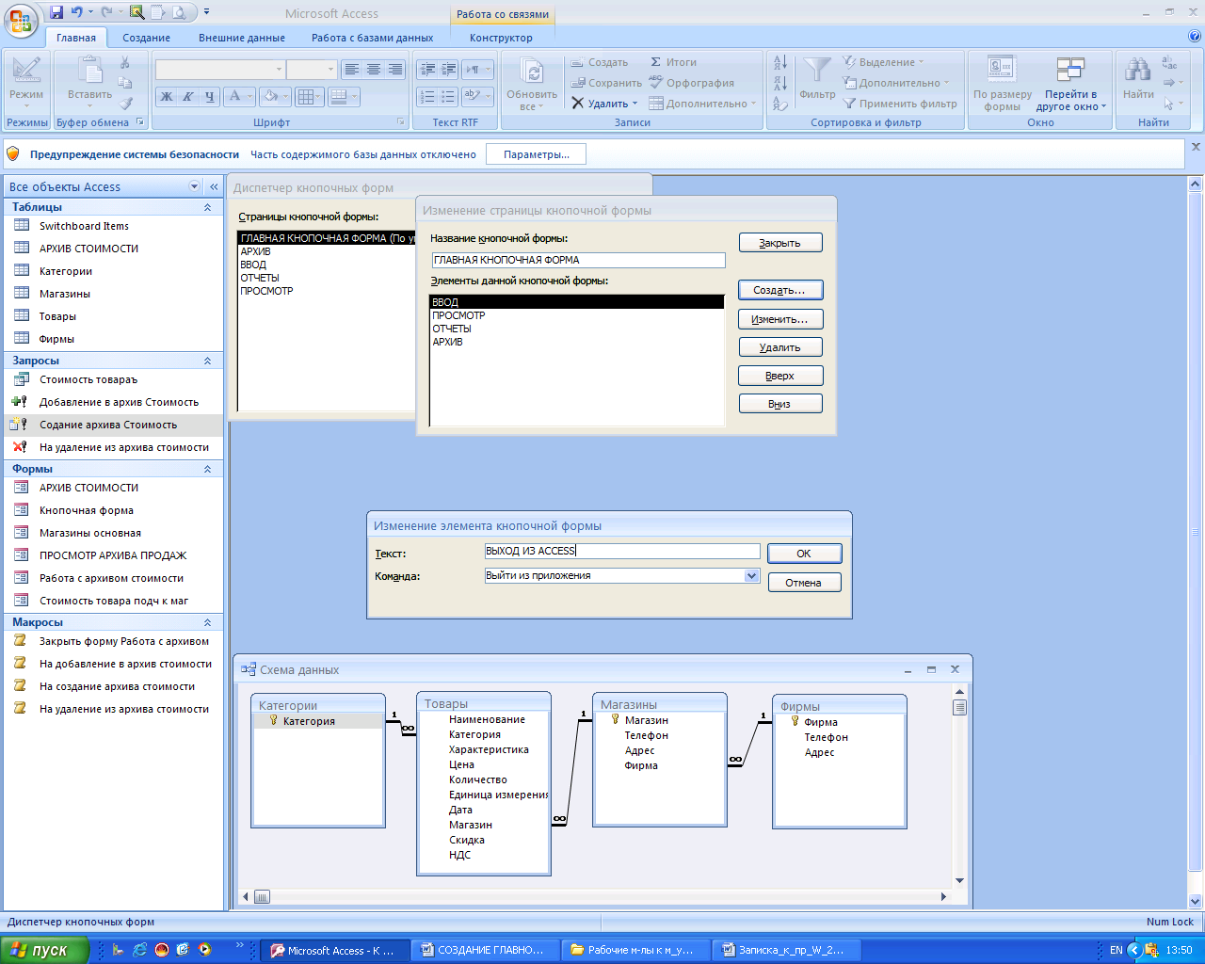Open the Конструктор ribbon tab

[501, 38]
